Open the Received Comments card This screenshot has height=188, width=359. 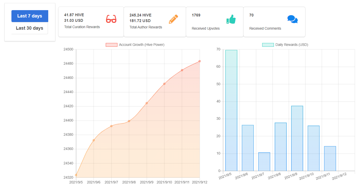274,22
